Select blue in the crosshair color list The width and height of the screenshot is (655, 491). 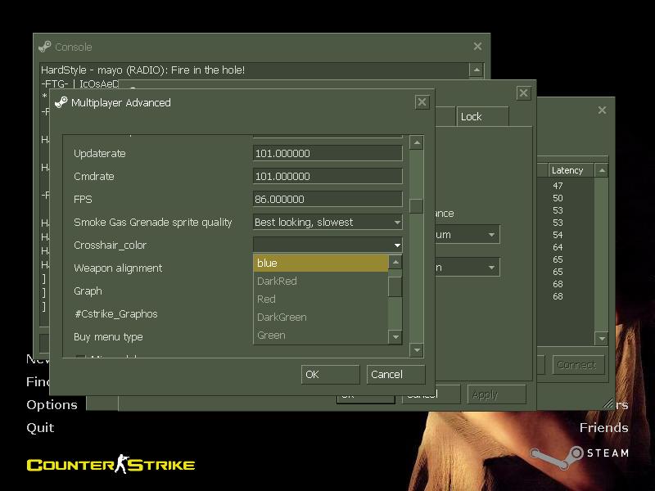point(320,263)
